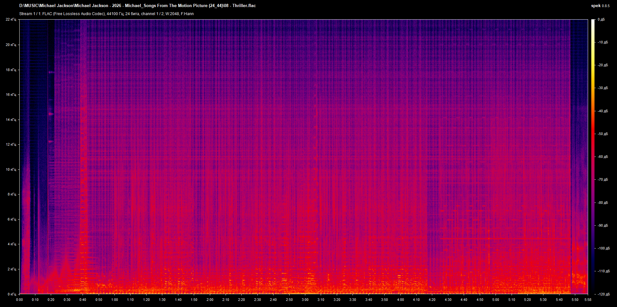The width and height of the screenshot is (617, 307).
Task: Click the vertical color gradient level bar
Action: point(593,157)
